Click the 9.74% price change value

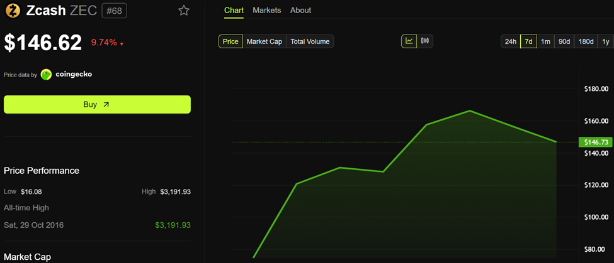point(104,43)
